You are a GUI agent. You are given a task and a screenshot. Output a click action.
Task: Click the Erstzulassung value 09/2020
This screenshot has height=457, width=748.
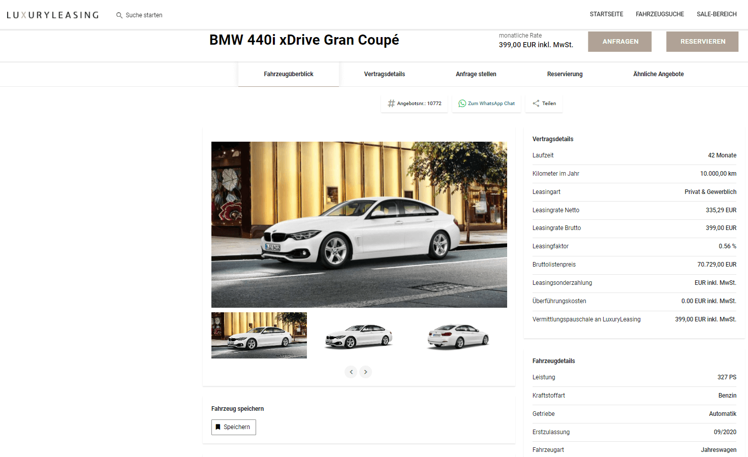coord(725,432)
